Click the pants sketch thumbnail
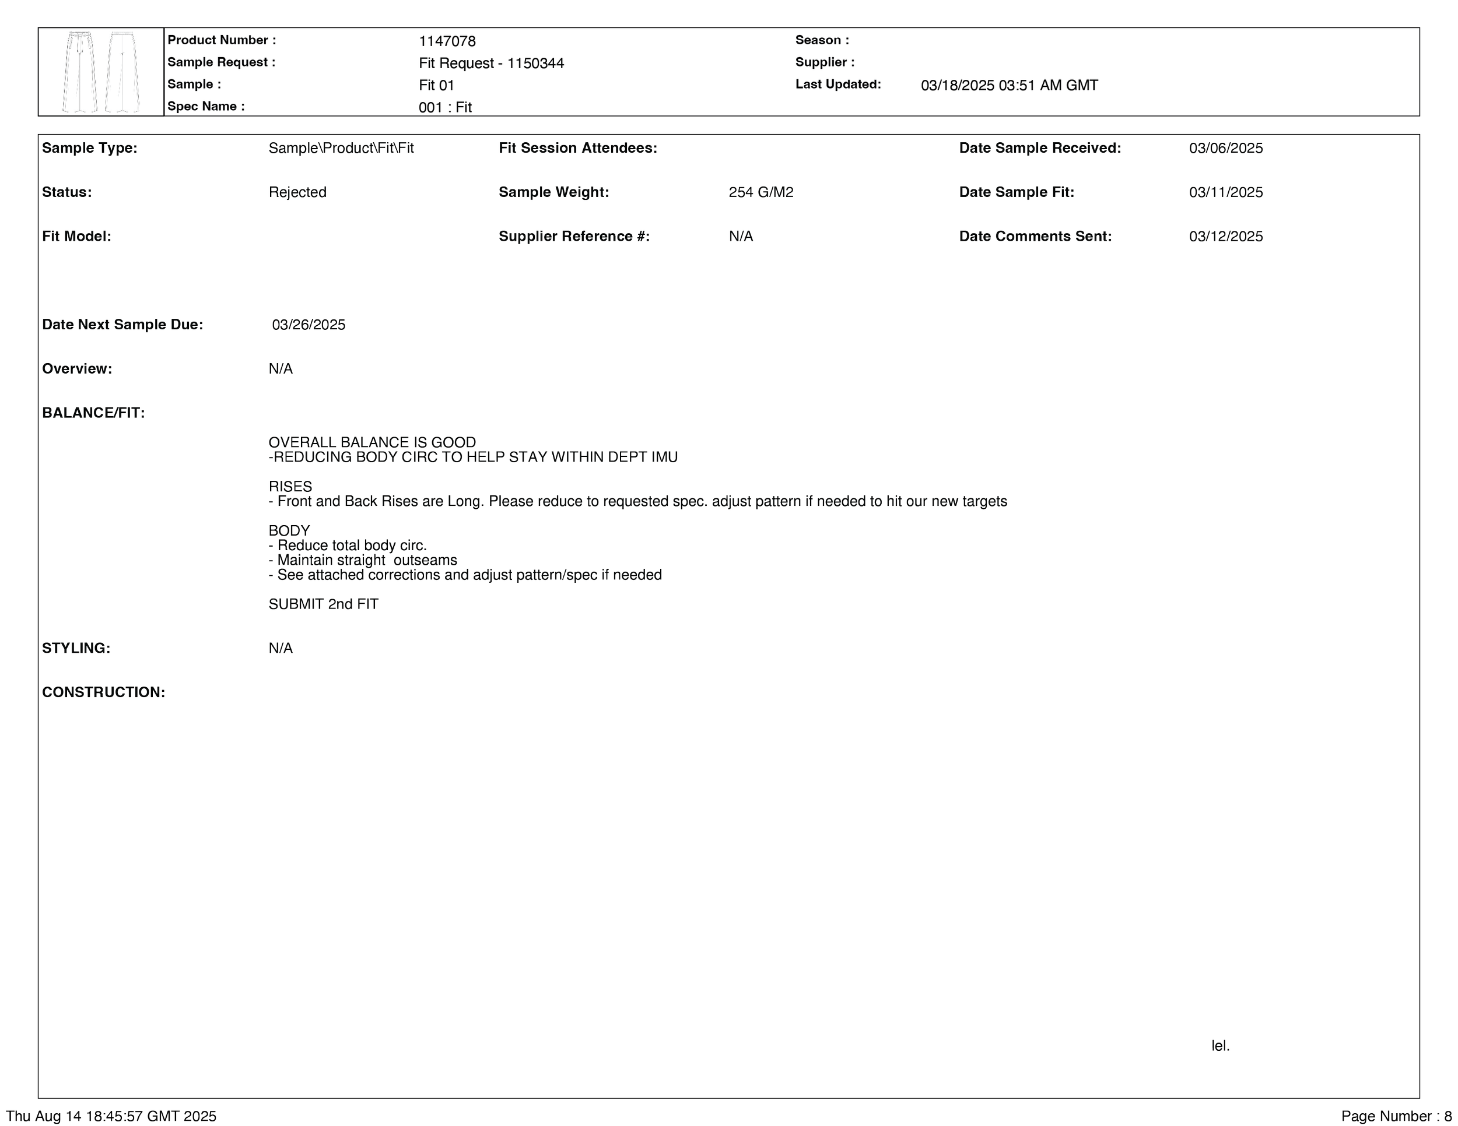The image size is (1458, 1126). click(x=101, y=72)
